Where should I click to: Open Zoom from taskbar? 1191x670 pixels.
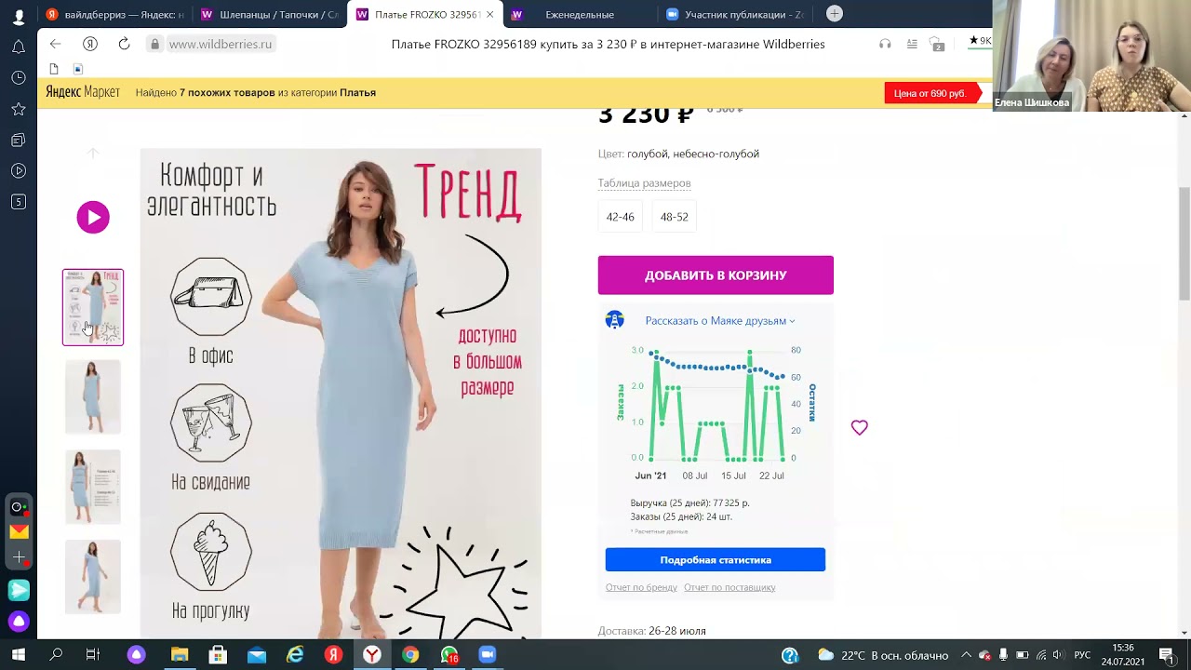(x=487, y=655)
